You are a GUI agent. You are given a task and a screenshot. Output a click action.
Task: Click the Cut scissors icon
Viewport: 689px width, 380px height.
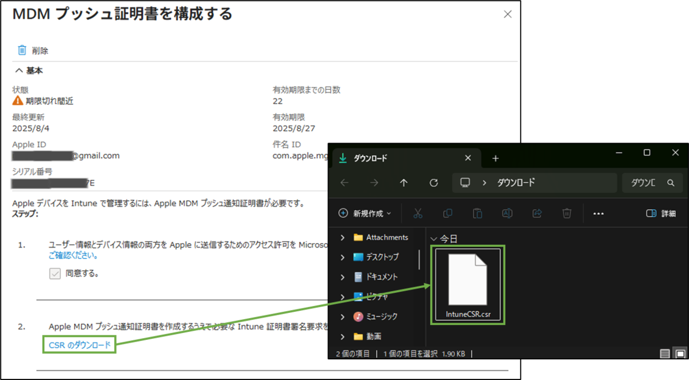(x=418, y=213)
